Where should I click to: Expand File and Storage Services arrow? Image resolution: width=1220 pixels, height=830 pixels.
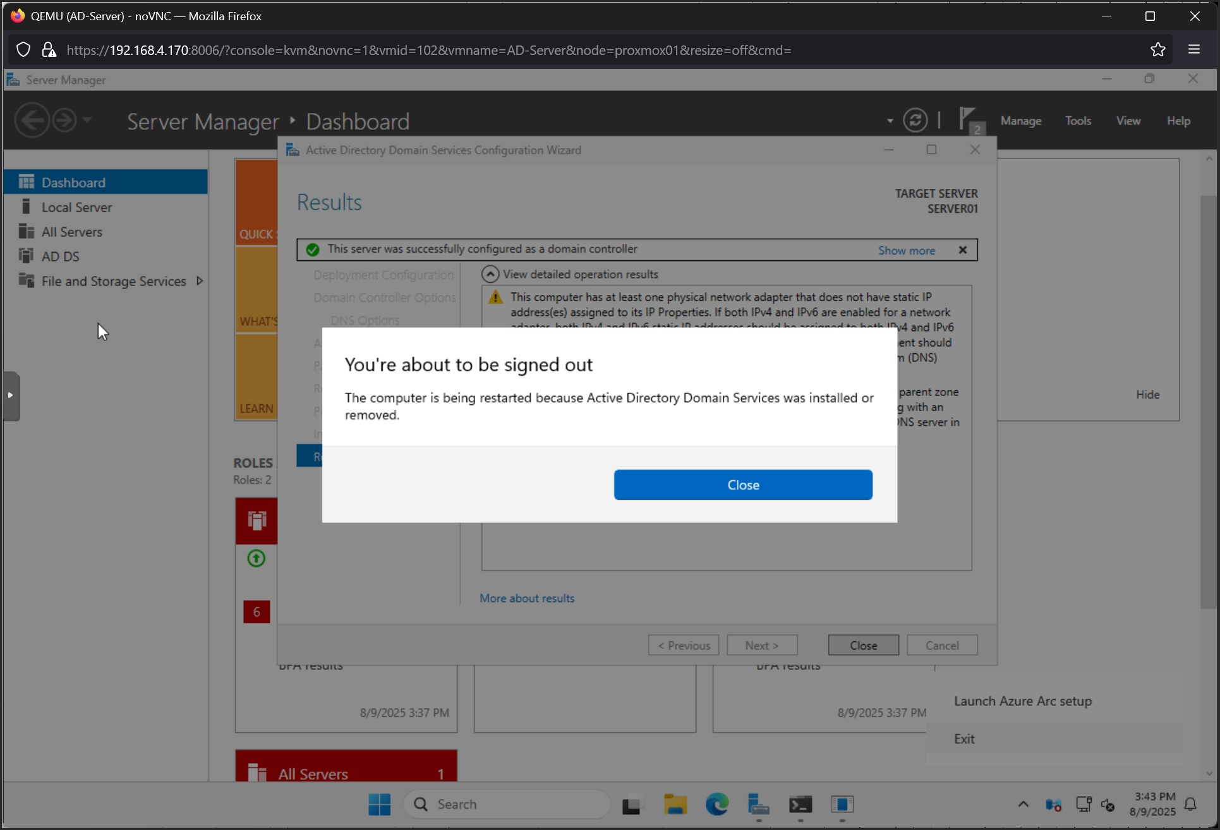(200, 281)
